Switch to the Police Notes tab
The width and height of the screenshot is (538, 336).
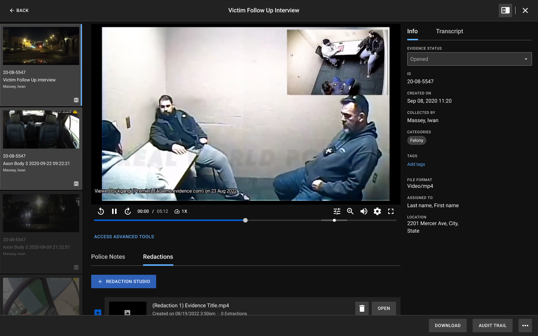click(108, 257)
